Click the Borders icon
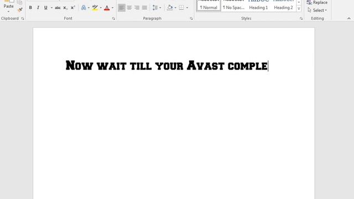 pos(181,8)
